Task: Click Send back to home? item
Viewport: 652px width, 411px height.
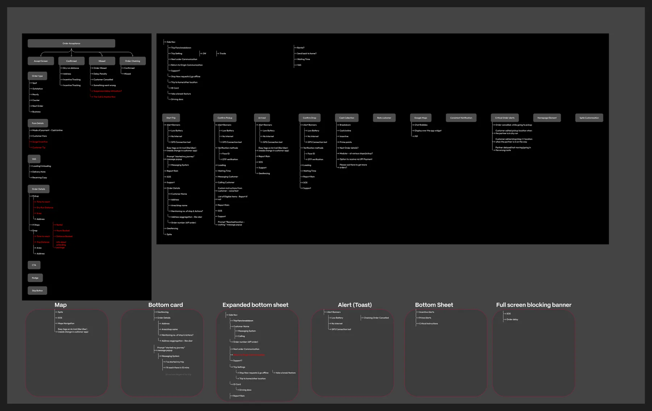Action: [x=307, y=54]
